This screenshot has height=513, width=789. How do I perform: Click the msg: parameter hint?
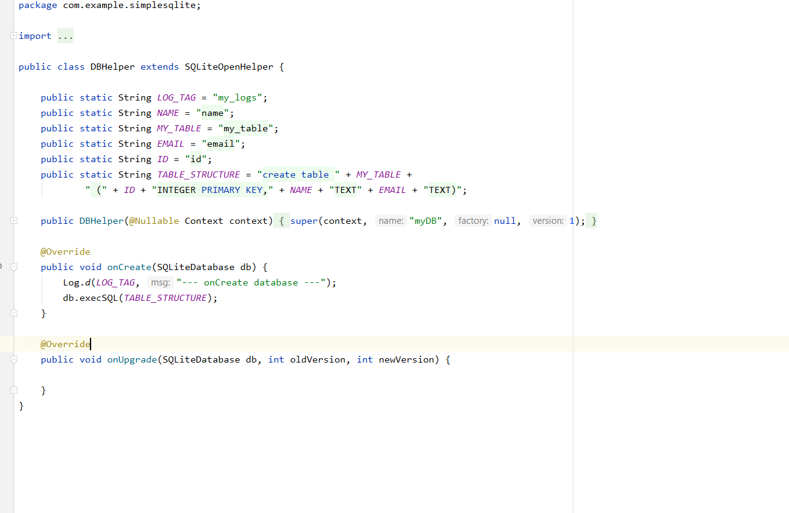(160, 282)
